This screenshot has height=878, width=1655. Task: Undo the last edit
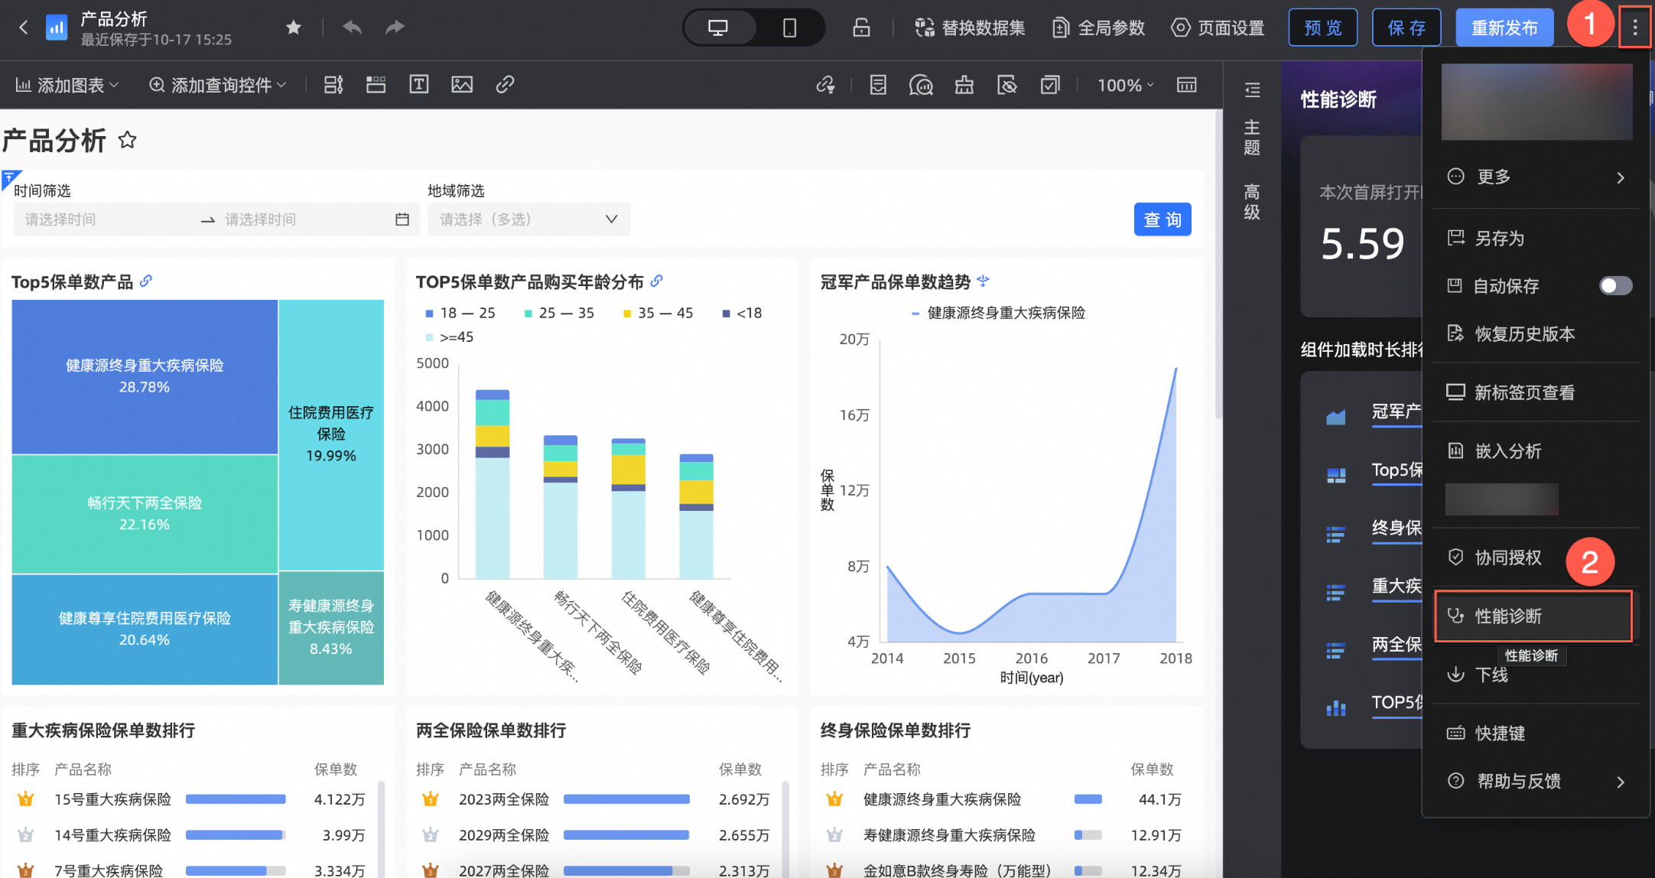point(352,28)
